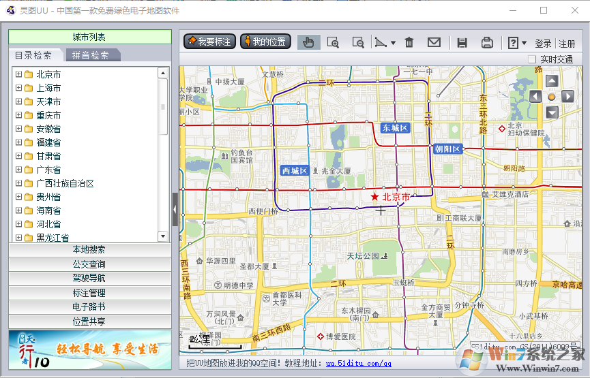The width and height of the screenshot is (590, 378).
Task: Click the 我要标注 button
Action: [x=209, y=42]
